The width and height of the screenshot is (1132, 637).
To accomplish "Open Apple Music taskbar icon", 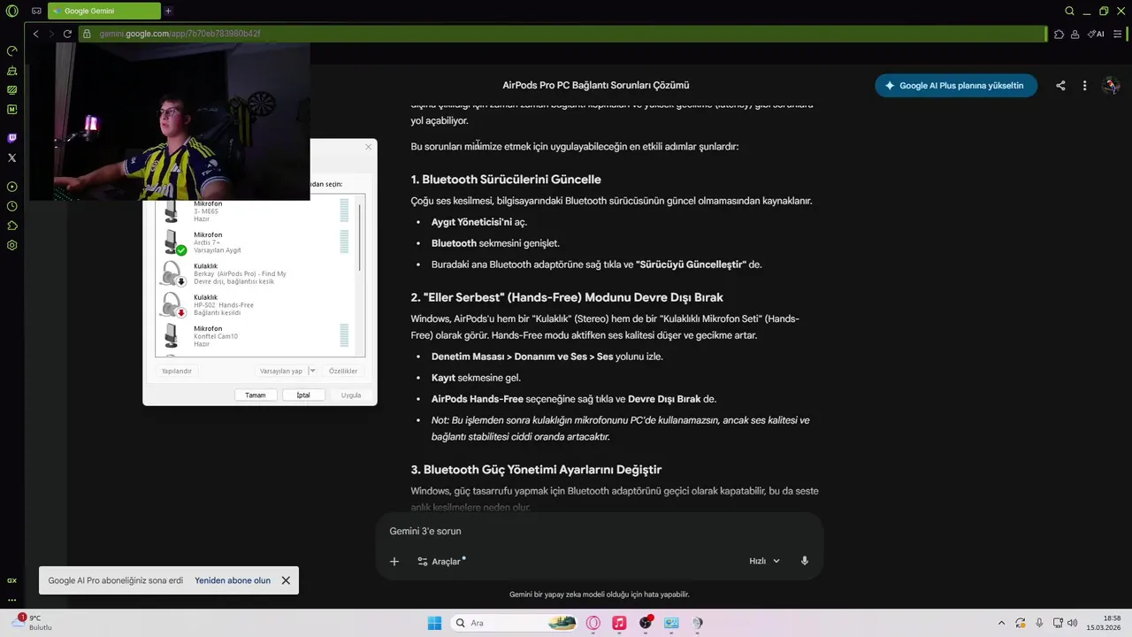I will click(x=619, y=623).
